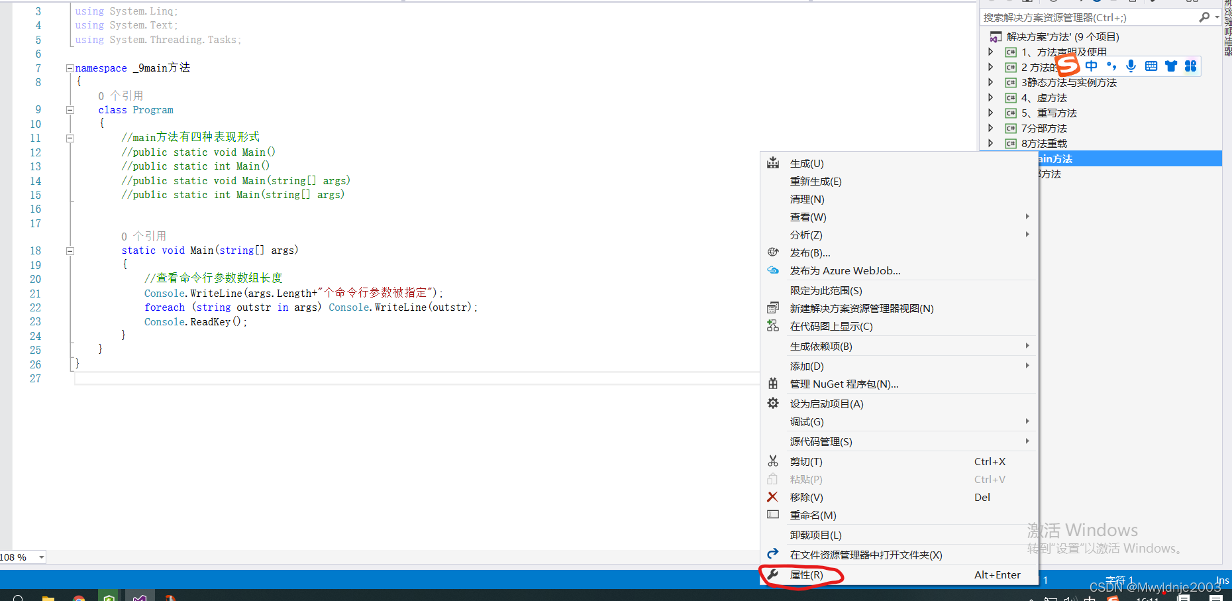This screenshot has height=601, width=1232.
Task: Choose 发布为 Azure WebJob... entry
Action: pos(899,270)
